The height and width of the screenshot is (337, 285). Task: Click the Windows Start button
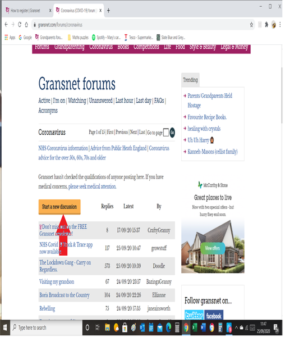[5, 328]
